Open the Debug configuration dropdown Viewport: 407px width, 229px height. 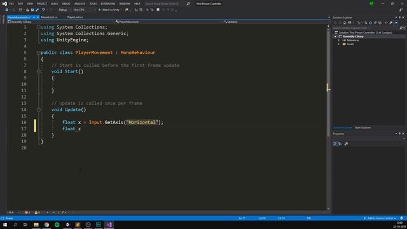[x=64, y=10]
